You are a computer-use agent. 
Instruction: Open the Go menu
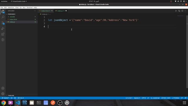21,8
